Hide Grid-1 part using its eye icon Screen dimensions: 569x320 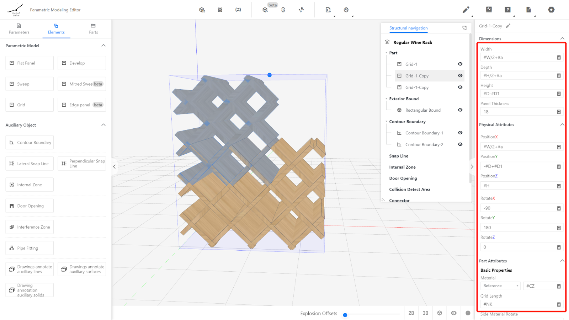click(460, 64)
